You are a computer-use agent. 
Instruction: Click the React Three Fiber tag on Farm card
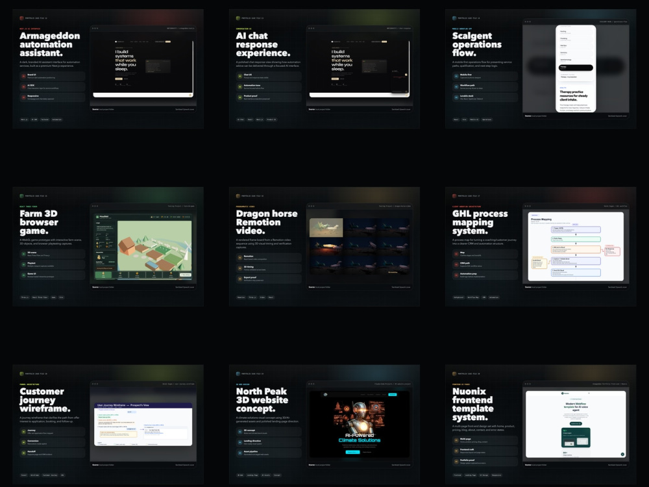(x=40, y=297)
